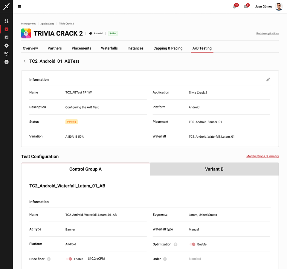Select the Control Group A tab

(x=86, y=169)
